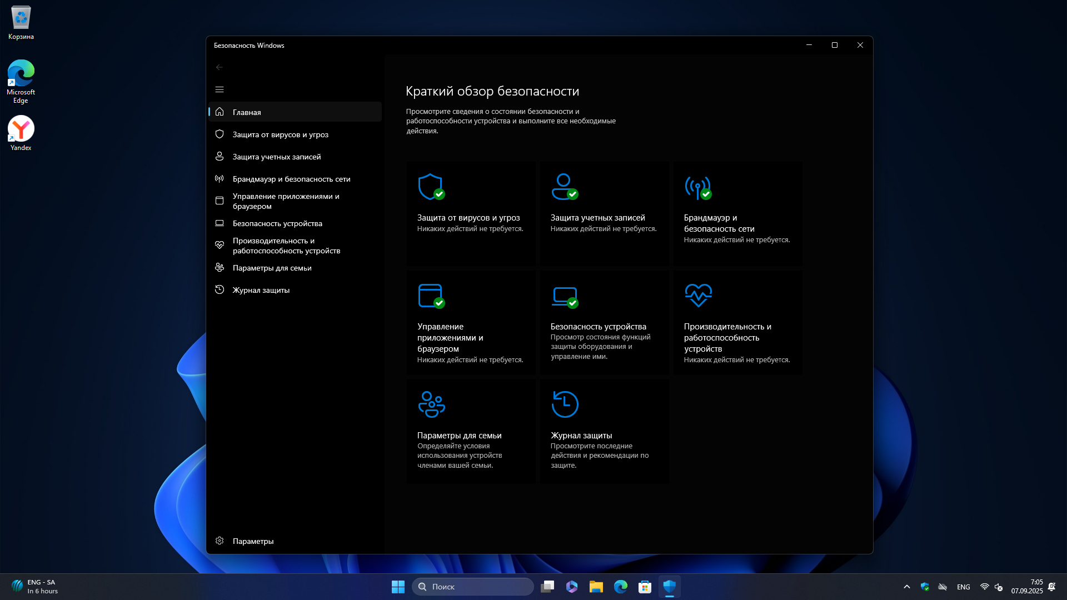Open Microsoft Store from the taskbar
The image size is (1067, 600).
[645, 587]
